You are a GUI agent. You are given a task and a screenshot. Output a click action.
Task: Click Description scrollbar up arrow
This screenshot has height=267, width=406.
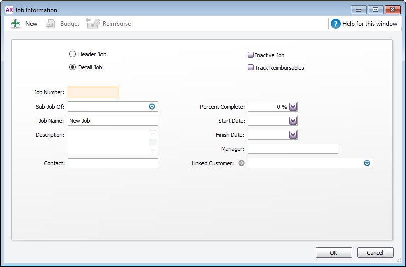click(x=153, y=134)
